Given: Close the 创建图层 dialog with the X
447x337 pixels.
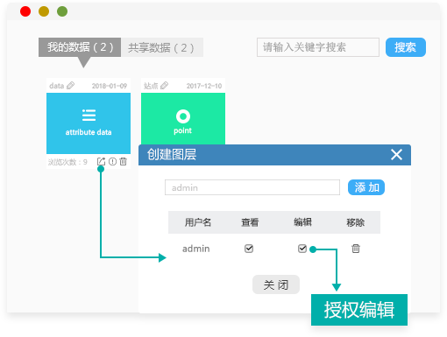Looking at the screenshot, I should pyautogui.click(x=396, y=155).
